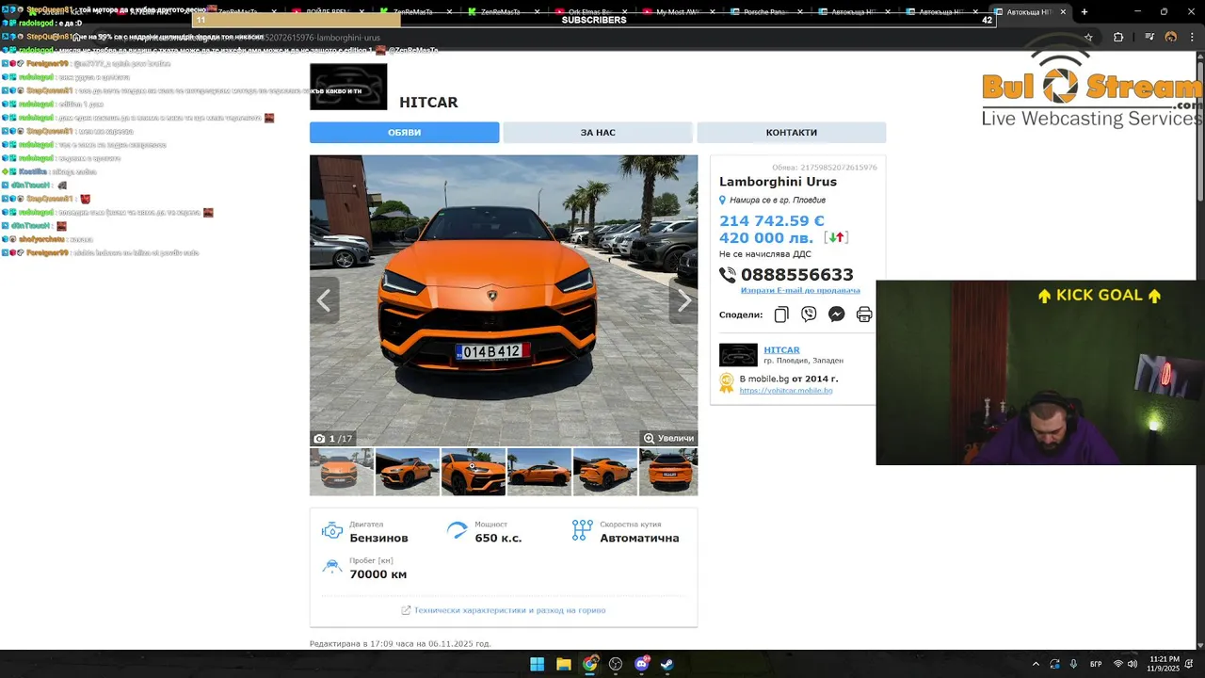
Task: Select the first thumbnail, front view
Action: [341, 472]
